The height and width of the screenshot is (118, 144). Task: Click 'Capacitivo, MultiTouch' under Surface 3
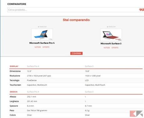(95, 85)
